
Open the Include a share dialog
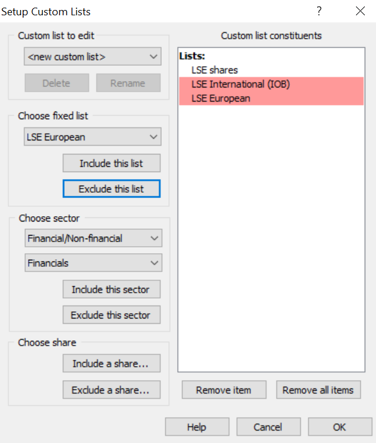111,363
